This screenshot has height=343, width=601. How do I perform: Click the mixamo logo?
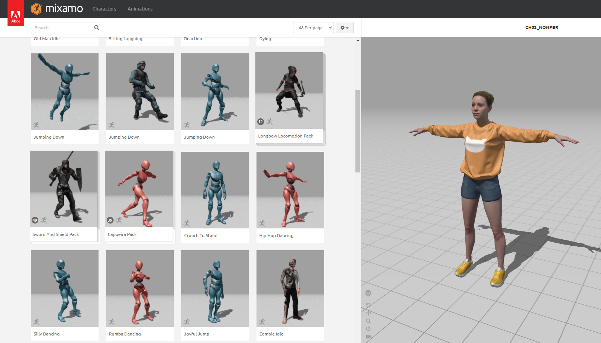[x=57, y=9]
